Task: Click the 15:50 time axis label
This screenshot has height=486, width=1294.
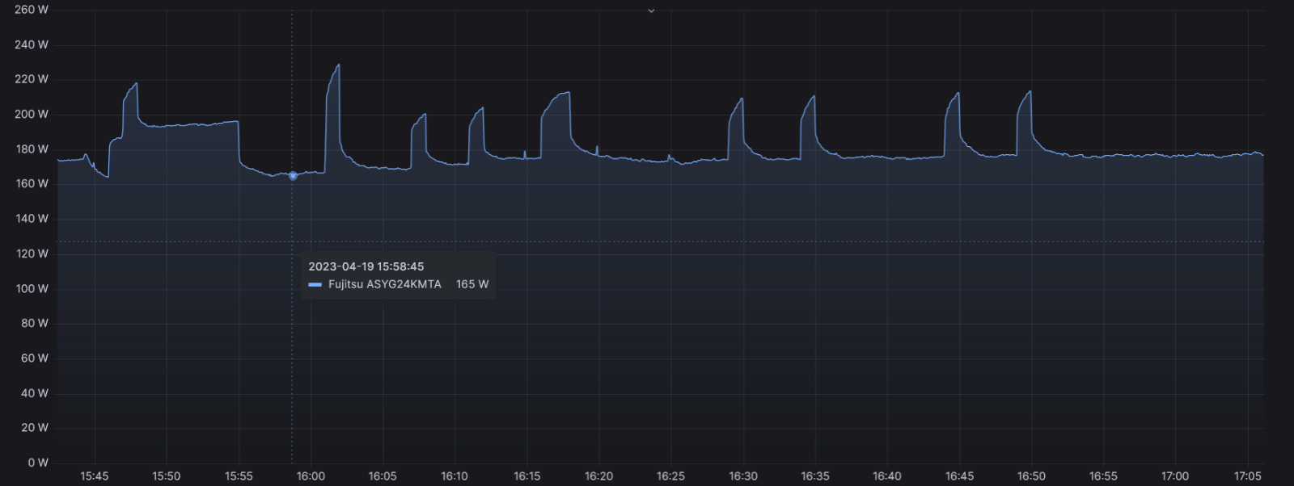Action: point(167,476)
